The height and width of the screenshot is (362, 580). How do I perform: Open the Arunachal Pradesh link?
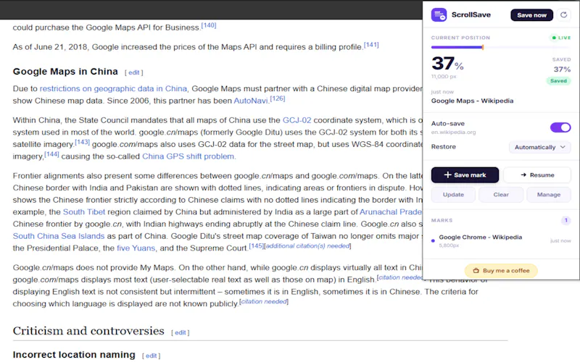click(391, 212)
